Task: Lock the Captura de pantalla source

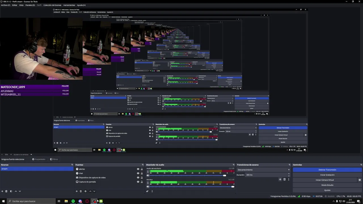Action: [x=142, y=182]
